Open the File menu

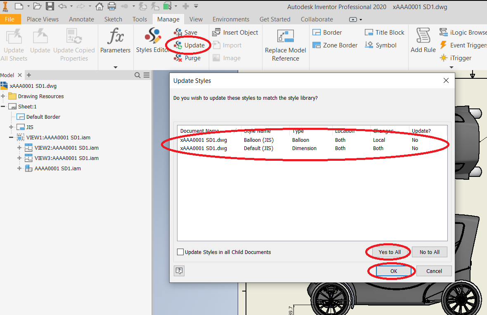(9, 19)
